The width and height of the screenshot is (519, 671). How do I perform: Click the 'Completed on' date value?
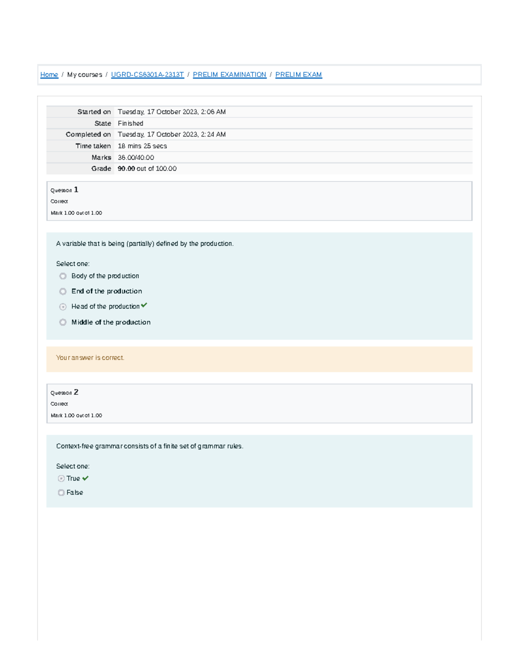(x=172, y=134)
